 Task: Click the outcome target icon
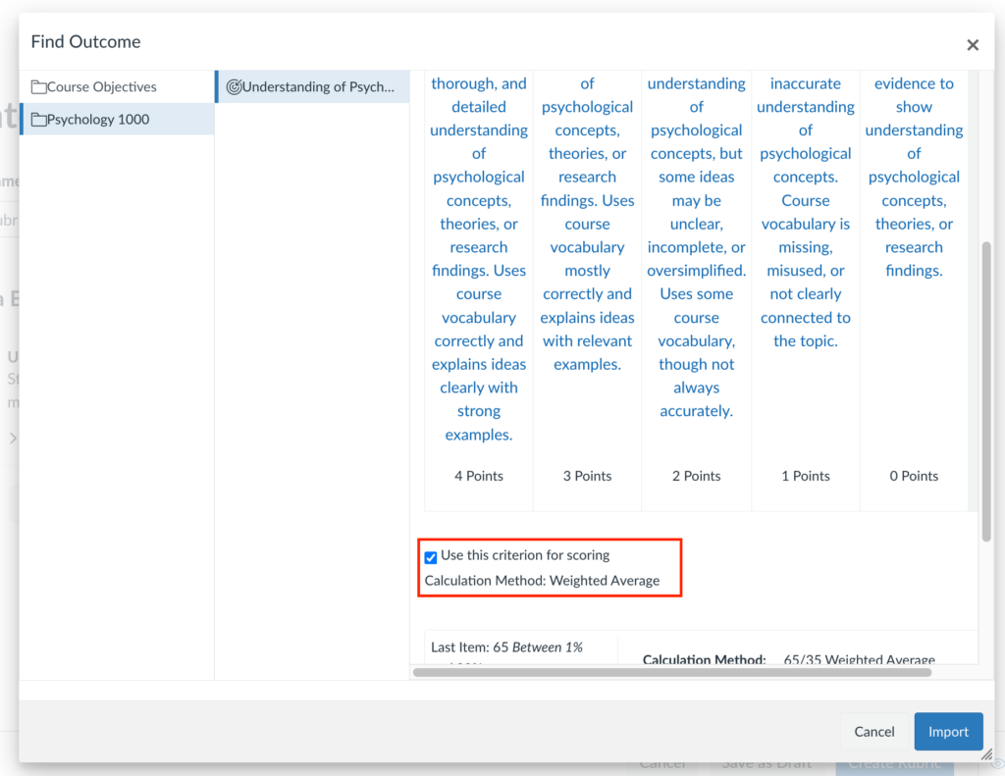(234, 87)
